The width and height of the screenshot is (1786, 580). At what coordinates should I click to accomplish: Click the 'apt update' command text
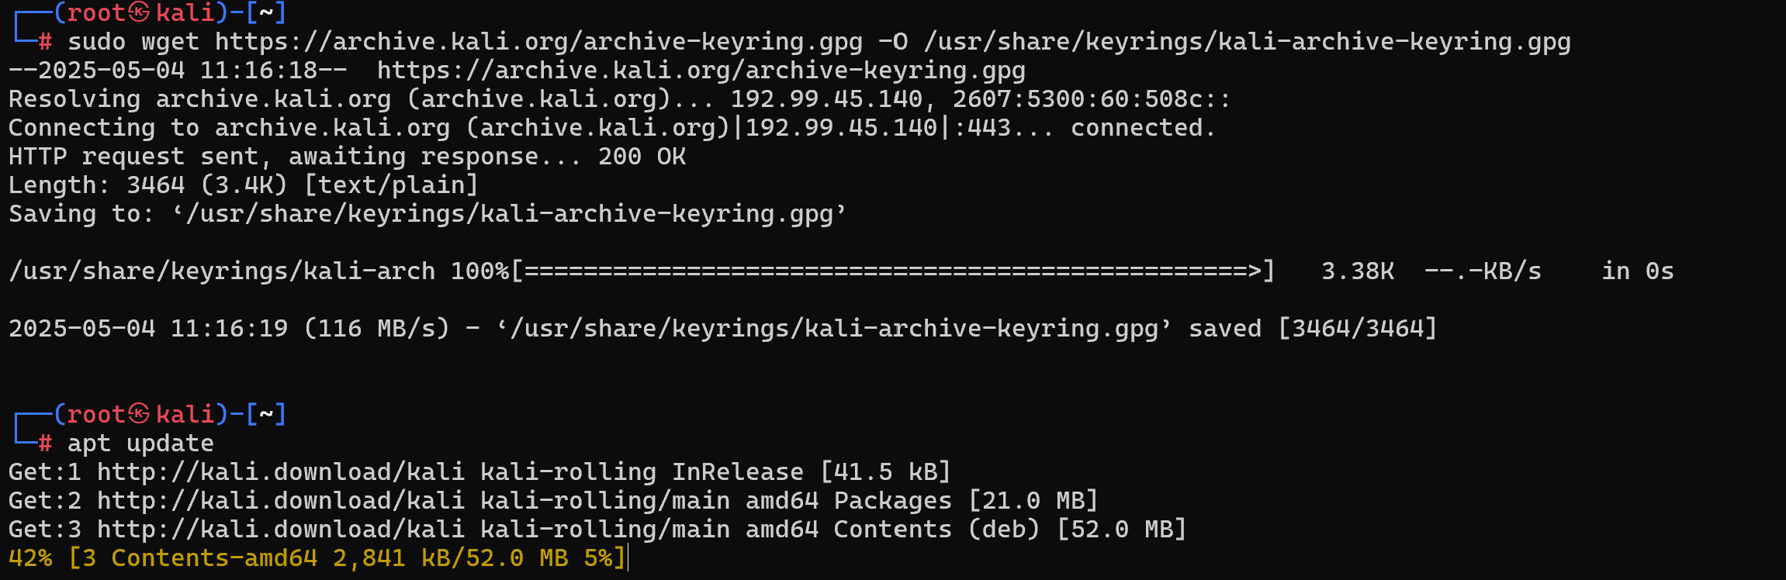coord(140,444)
